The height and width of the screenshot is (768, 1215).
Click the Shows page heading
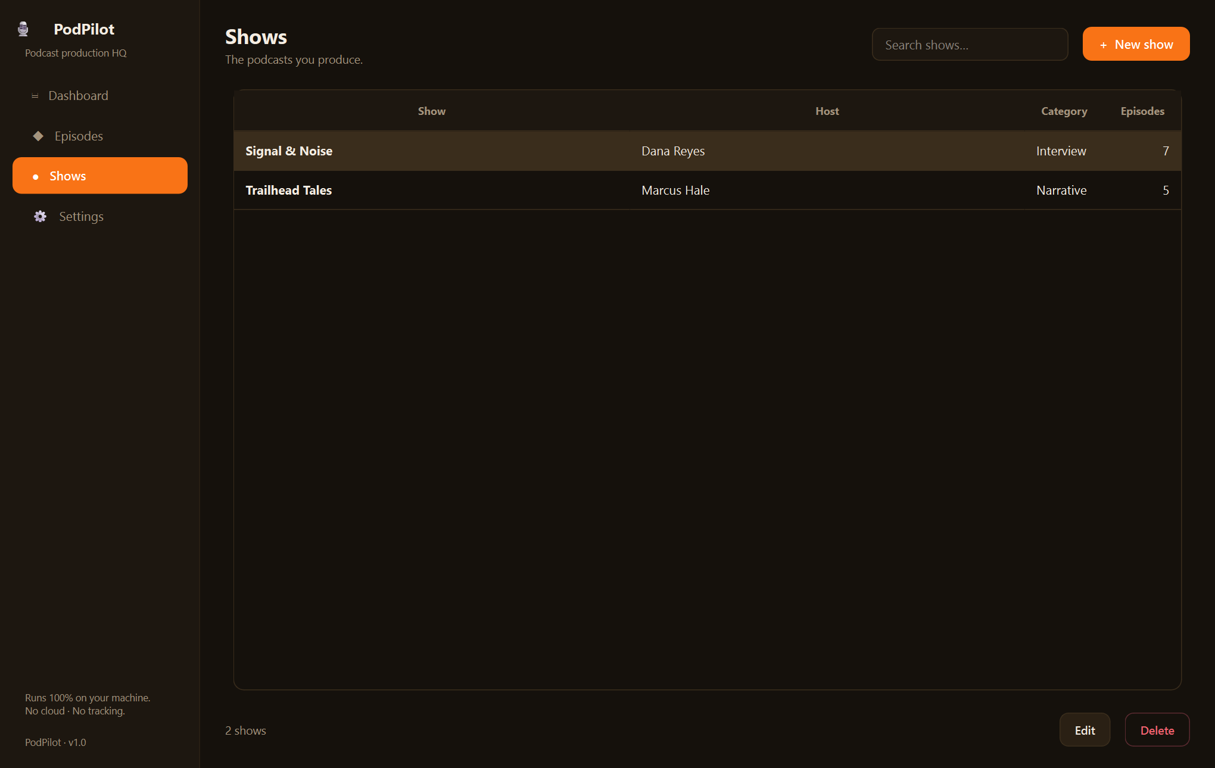click(x=256, y=37)
